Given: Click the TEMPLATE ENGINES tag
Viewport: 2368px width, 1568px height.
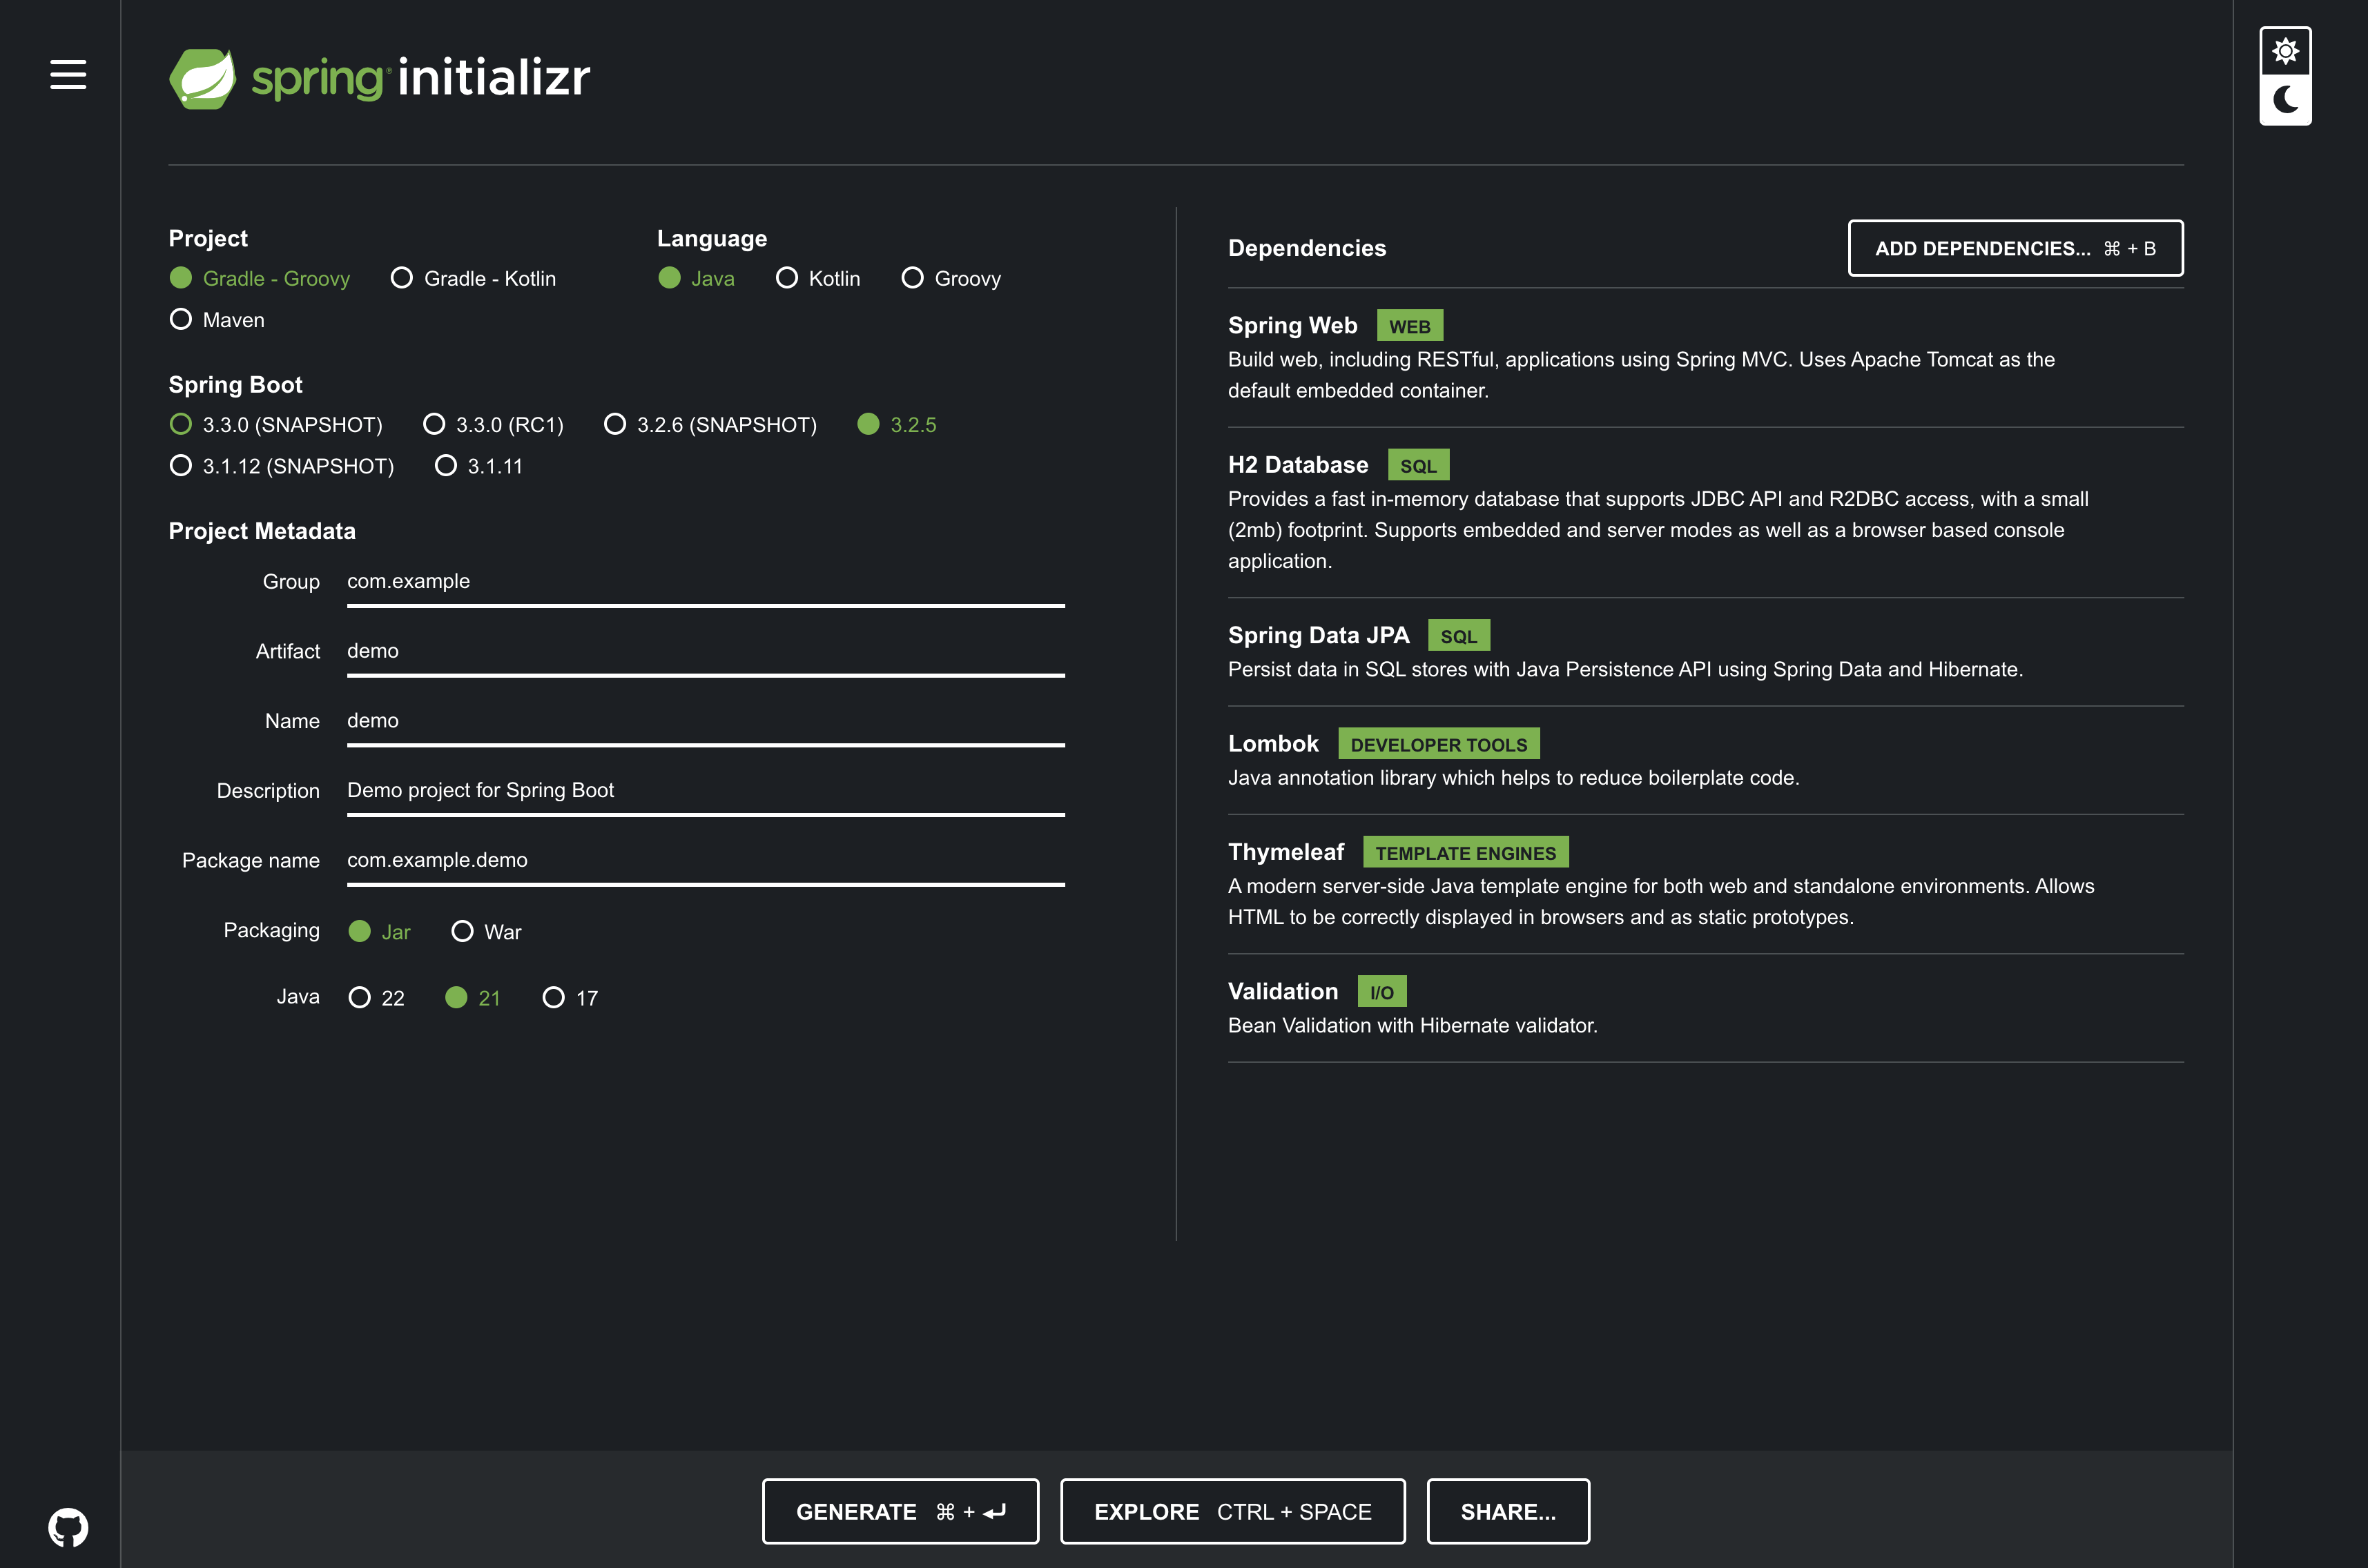Looking at the screenshot, I should (1466, 853).
